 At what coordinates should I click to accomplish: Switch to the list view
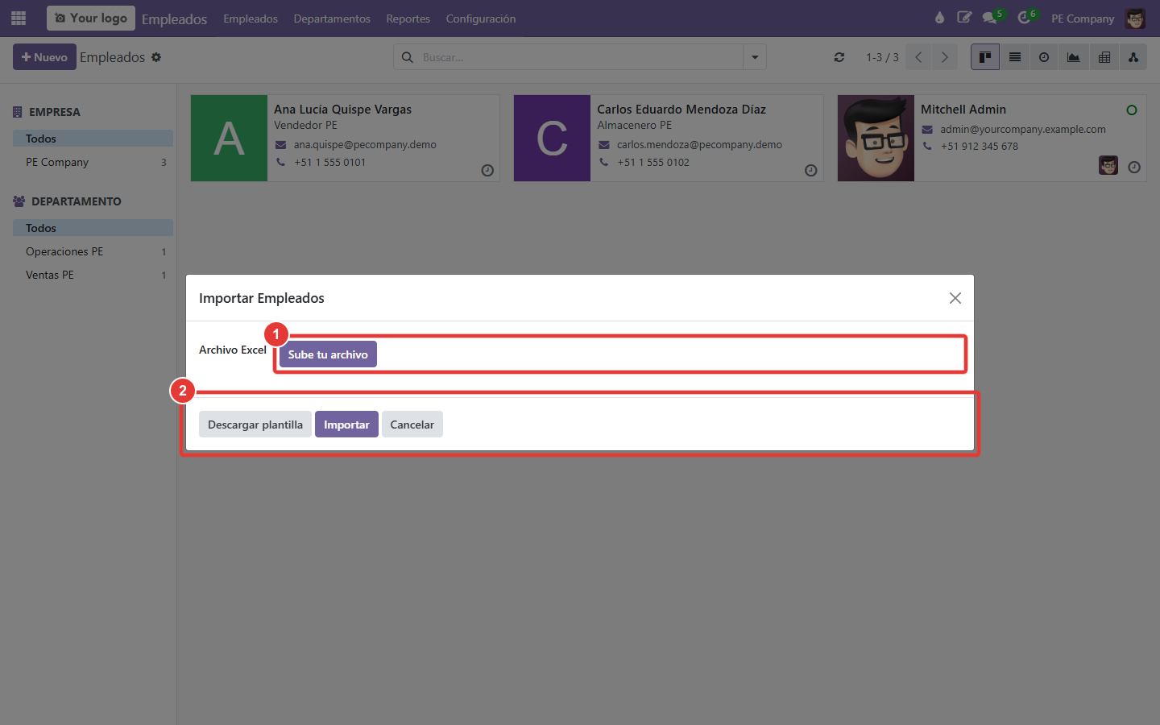point(1015,57)
